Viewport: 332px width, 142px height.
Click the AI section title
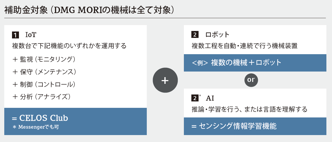click(x=210, y=98)
